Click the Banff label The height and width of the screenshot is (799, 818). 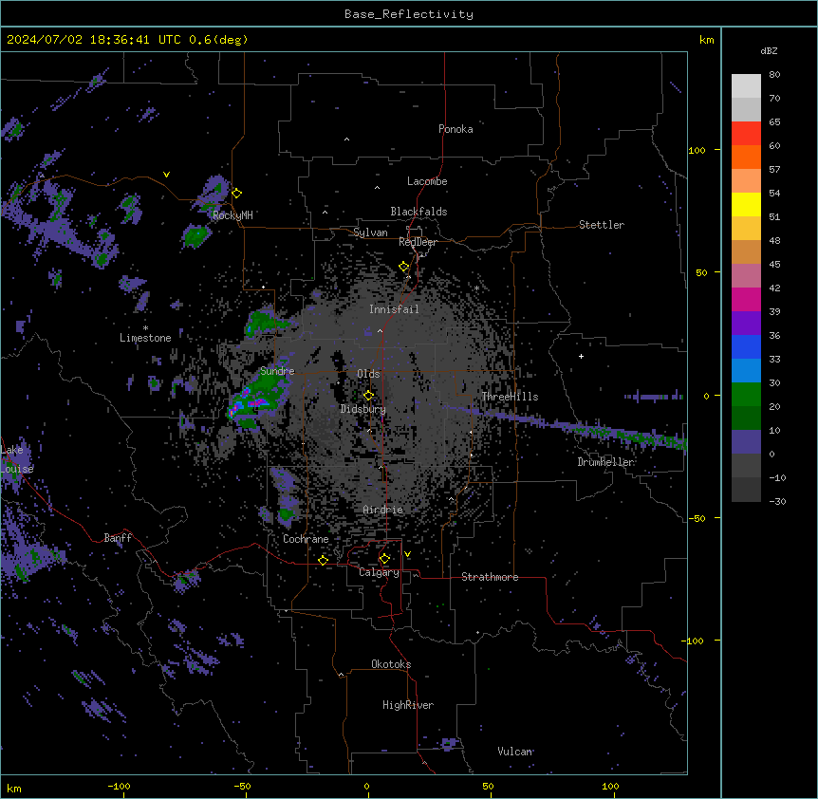(x=118, y=538)
